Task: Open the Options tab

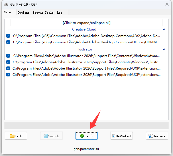Action: pyautogui.click(x=23, y=13)
